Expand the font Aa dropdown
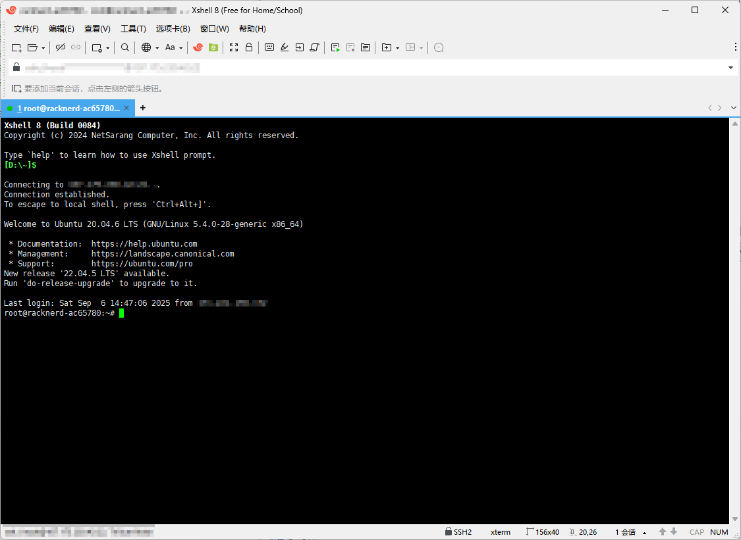The height and width of the screenshot is (540, 741). [x=180, y=48]
